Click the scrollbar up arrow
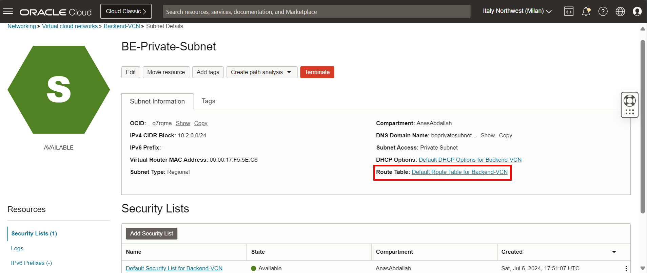The image size is (647, 273). [643, 29]
